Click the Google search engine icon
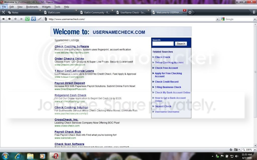 click(x=223, y=19)
